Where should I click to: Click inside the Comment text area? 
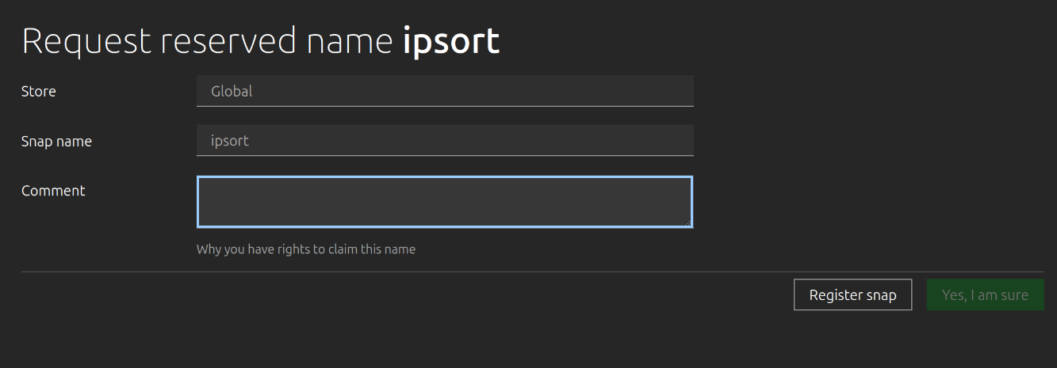pos(444,202)
